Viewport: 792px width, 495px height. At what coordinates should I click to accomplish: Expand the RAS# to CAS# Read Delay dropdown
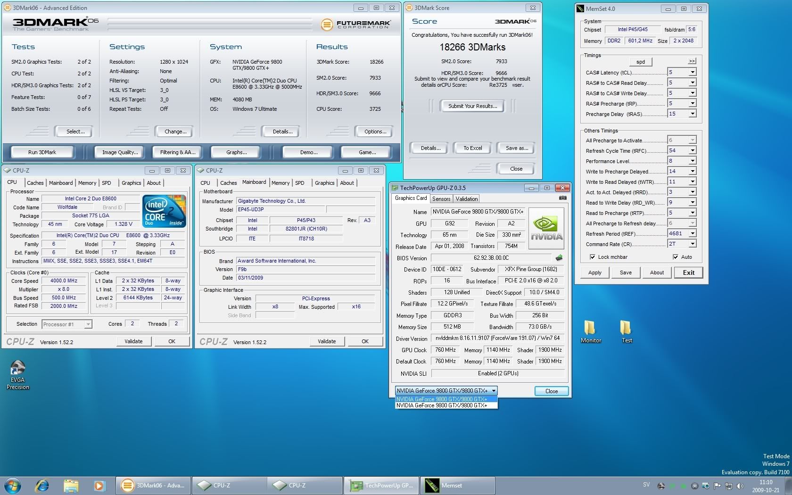tap(692, 82)
